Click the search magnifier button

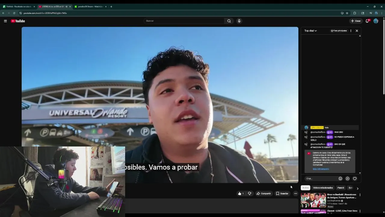point(229,21)
